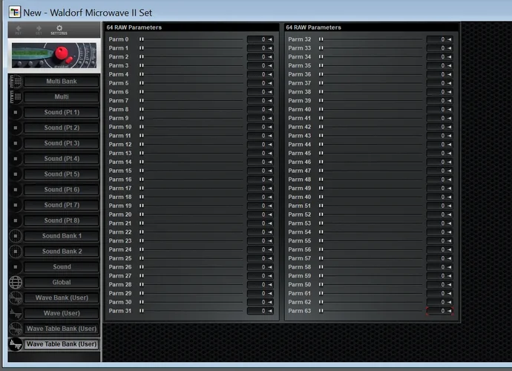Click the square icon beside the Sound button
The height and width of the screenshot is (371, 512).
point(16,267)
